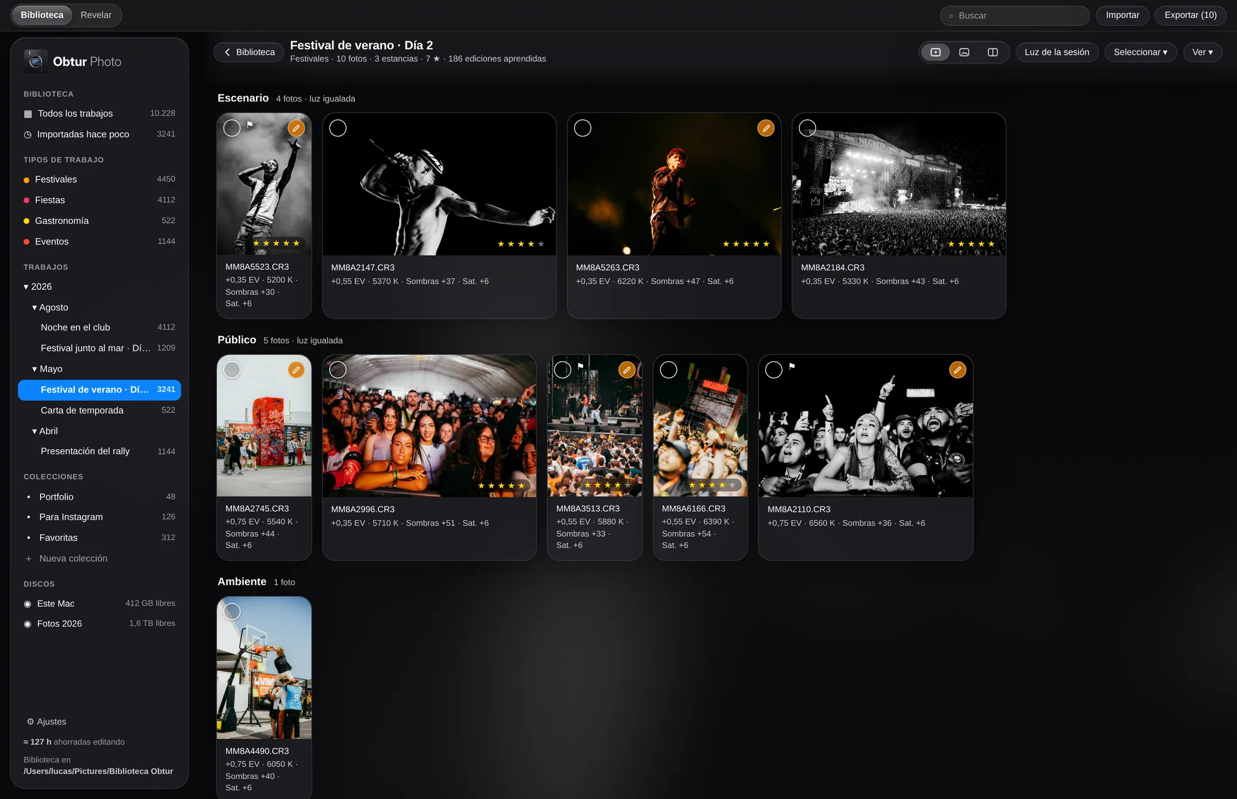Click the Exportar (10) button
1237x799 pixels.
(1190, 15)
